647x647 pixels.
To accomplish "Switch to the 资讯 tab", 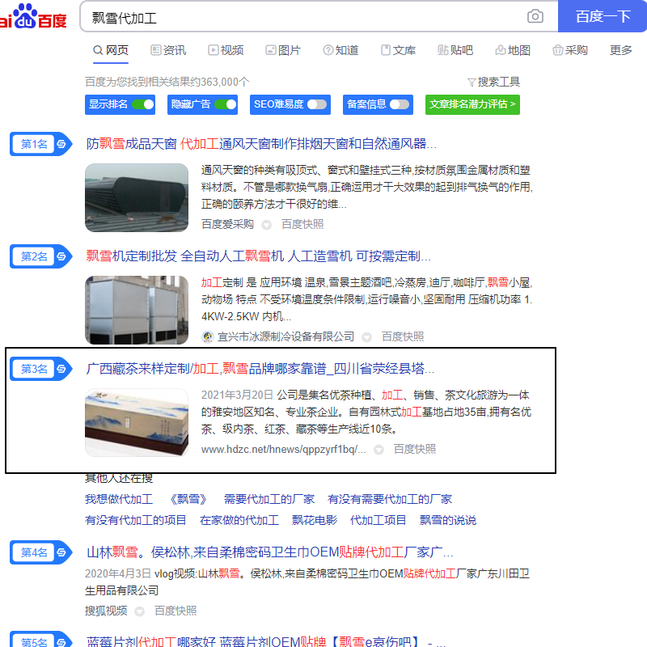I will [168, 50].
